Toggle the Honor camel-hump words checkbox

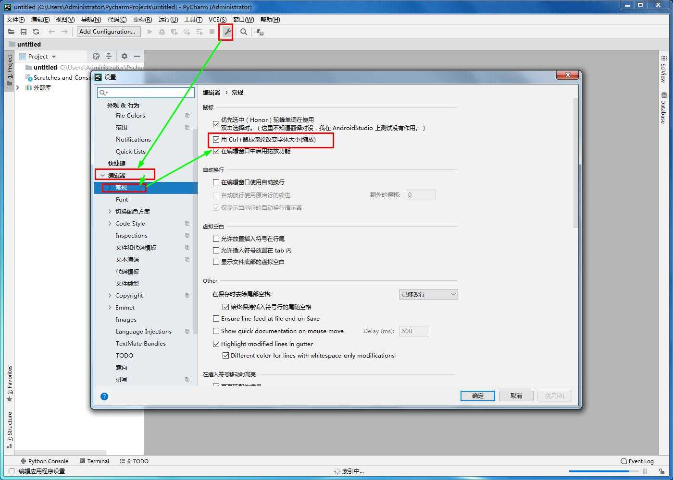tap(216, 124)
